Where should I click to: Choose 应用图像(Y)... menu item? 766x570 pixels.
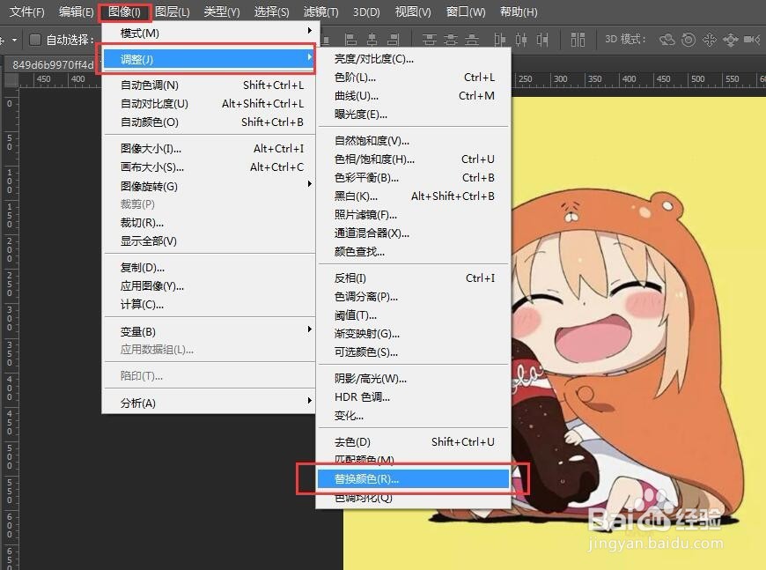pyautogui.click(x=209, y=286)
